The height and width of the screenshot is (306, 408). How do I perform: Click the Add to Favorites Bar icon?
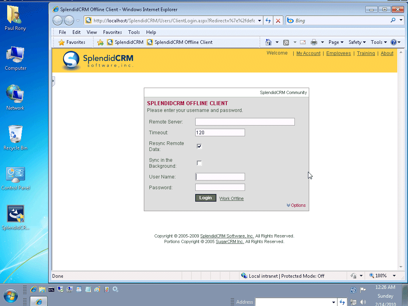click(100, 42)
